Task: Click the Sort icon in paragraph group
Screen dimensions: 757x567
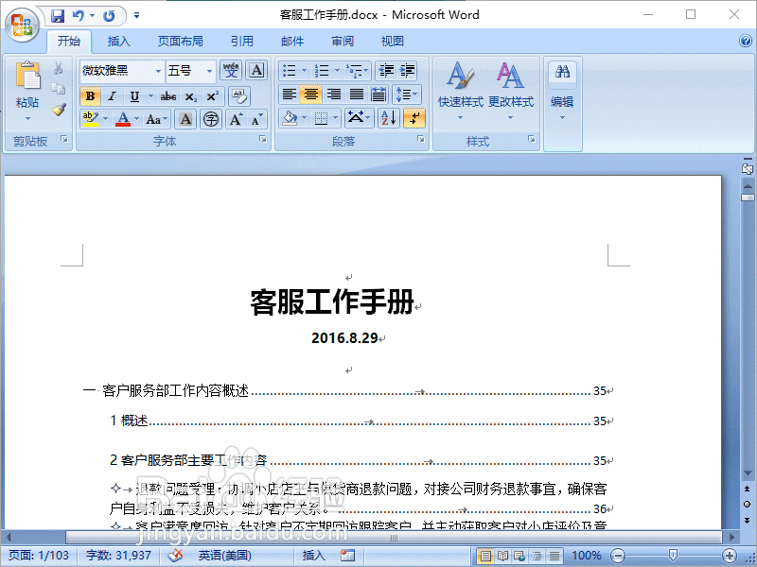Action: (x=388, y=117)
